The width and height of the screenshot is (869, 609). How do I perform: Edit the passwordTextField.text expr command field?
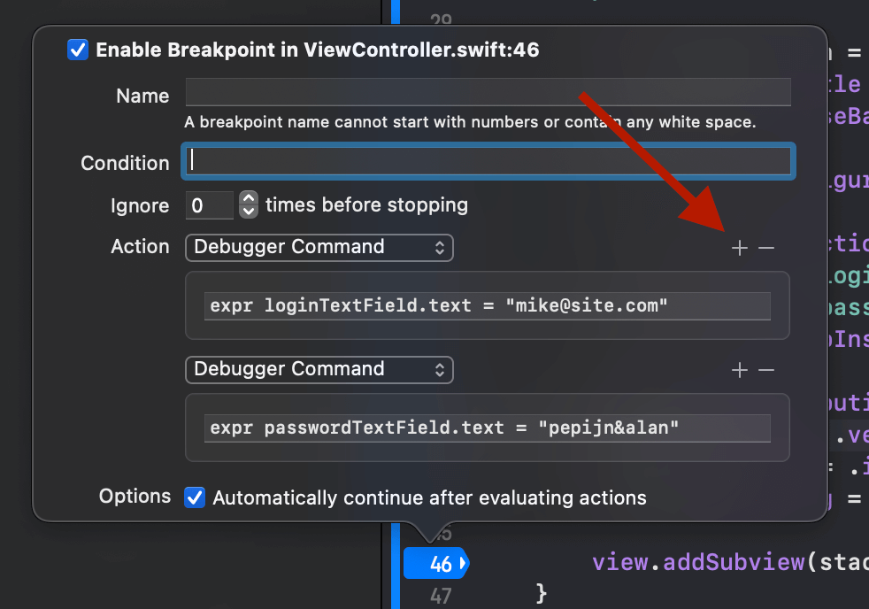487,428
